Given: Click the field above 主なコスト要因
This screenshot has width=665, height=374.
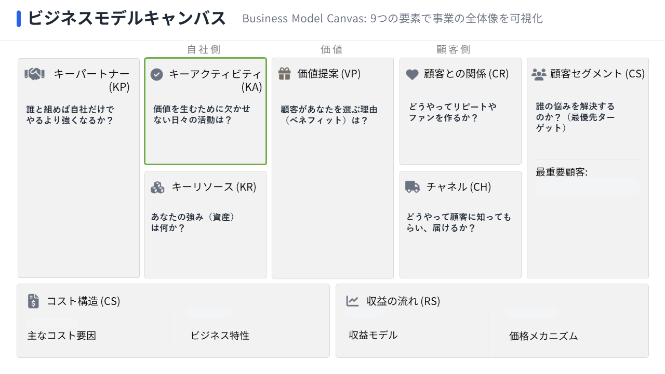Looking at the screenshot, I should [52, 322].
